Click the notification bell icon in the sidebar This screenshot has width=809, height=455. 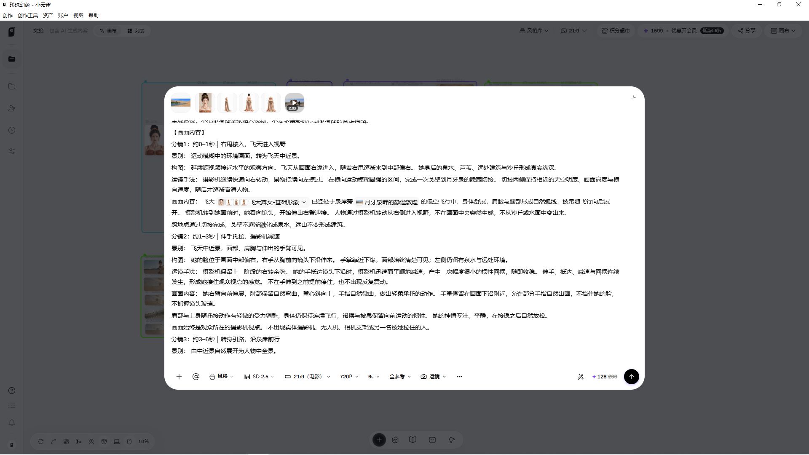(12, 423)
